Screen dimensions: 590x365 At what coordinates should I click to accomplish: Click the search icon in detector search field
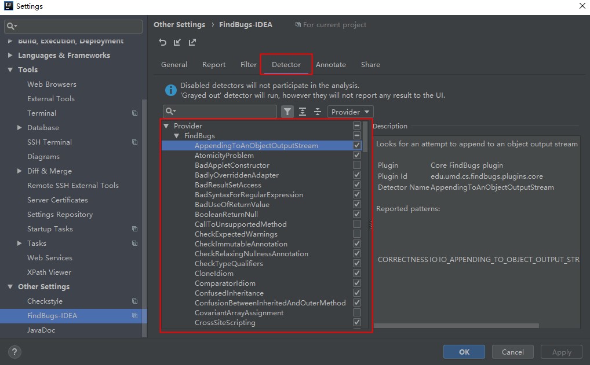(x=170, y=111)
